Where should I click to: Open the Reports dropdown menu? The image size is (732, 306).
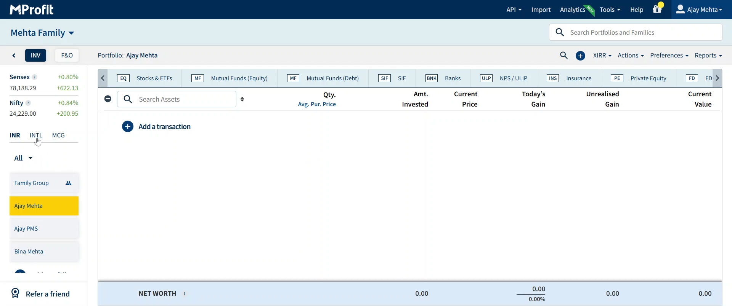coord(708,56)
